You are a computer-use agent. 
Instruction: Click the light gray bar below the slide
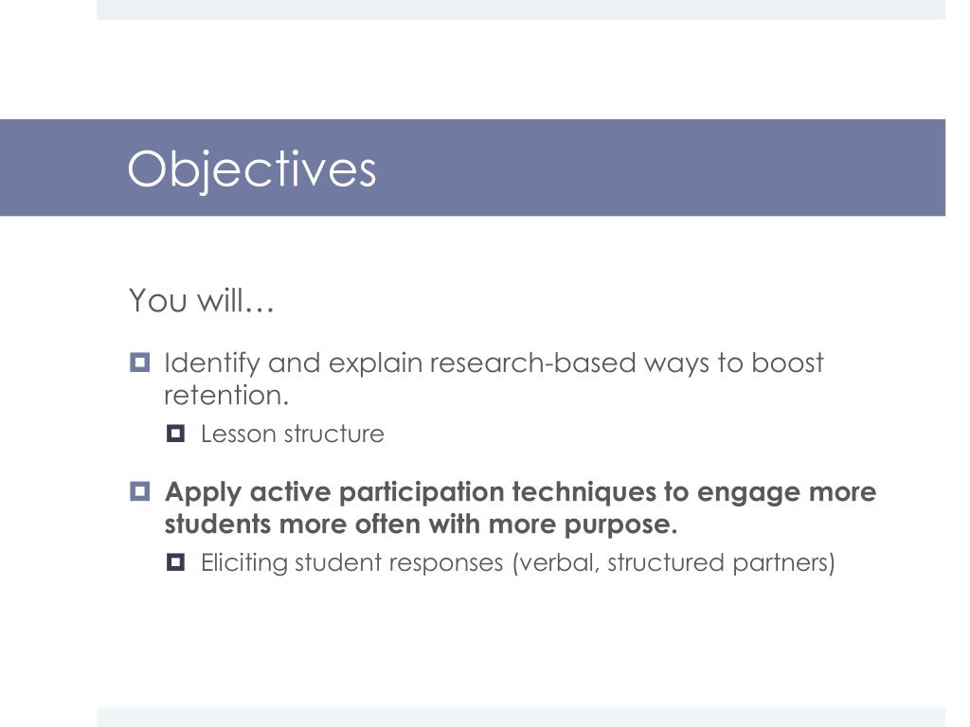pyautogui.click(x=521, y=718)
